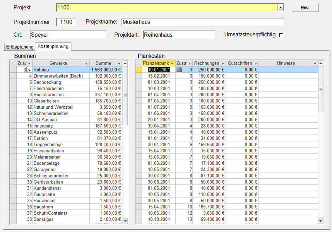The width and height of the screenshot is (332, 232).
Task: Open the combo arrow in the Rohbau row
Action: 29,70
